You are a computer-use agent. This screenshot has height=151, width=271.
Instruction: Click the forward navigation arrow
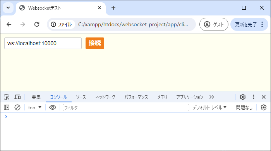(22, 24)
